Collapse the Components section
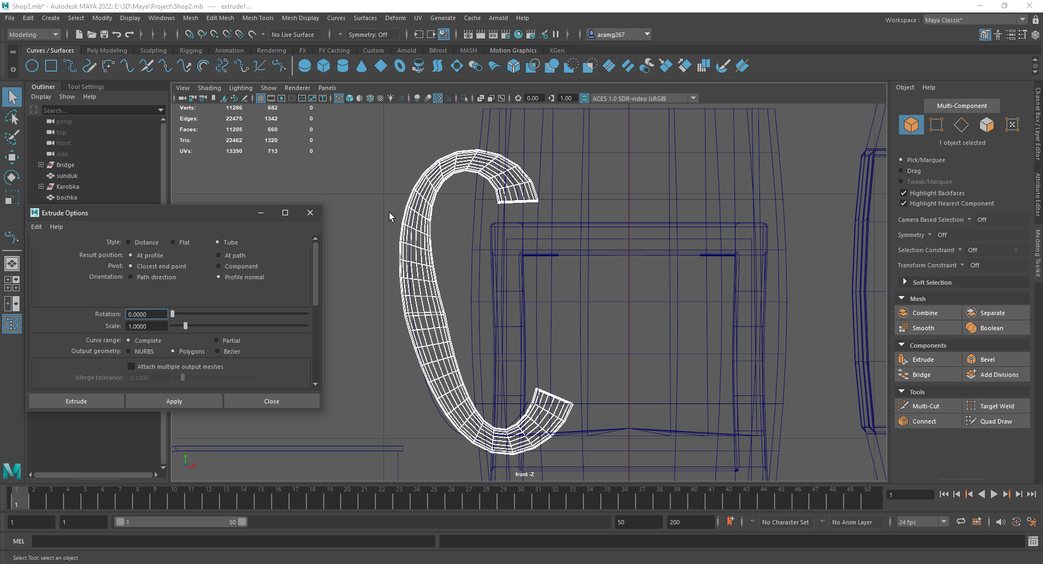 902,345
